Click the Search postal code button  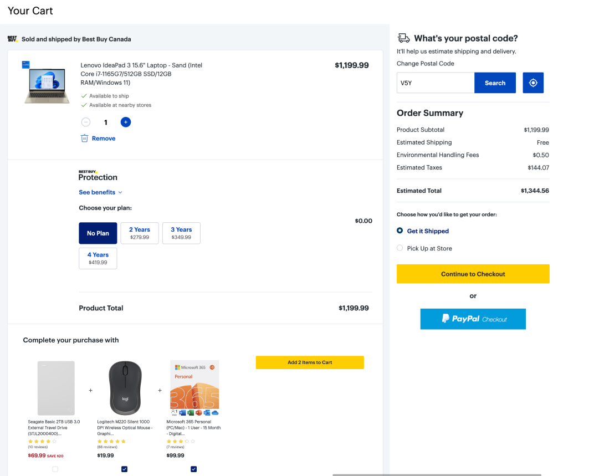coord(495,83)
